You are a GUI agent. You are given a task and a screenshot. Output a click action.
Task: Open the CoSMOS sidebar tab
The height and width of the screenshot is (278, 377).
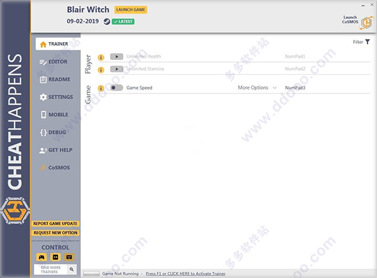point(55,168)
